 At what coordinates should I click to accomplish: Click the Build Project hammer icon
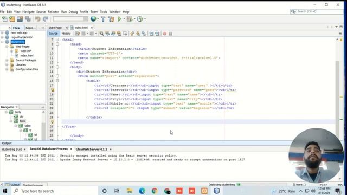pos(103,19)
